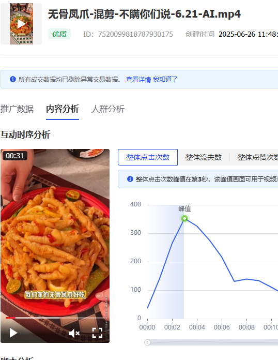Click the play button in video player
278x360 pixels.
(13, 333)
